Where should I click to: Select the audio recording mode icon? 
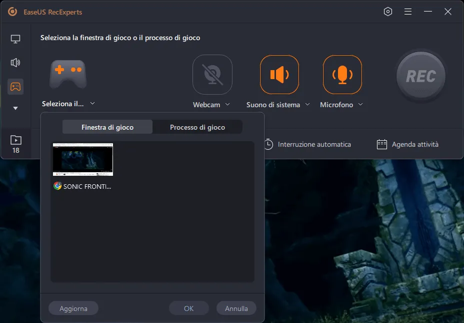[x=15, y=63]
